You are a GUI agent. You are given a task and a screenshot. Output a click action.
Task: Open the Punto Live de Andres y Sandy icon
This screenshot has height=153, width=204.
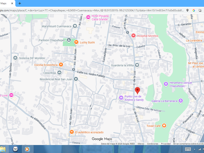(121, 98)
